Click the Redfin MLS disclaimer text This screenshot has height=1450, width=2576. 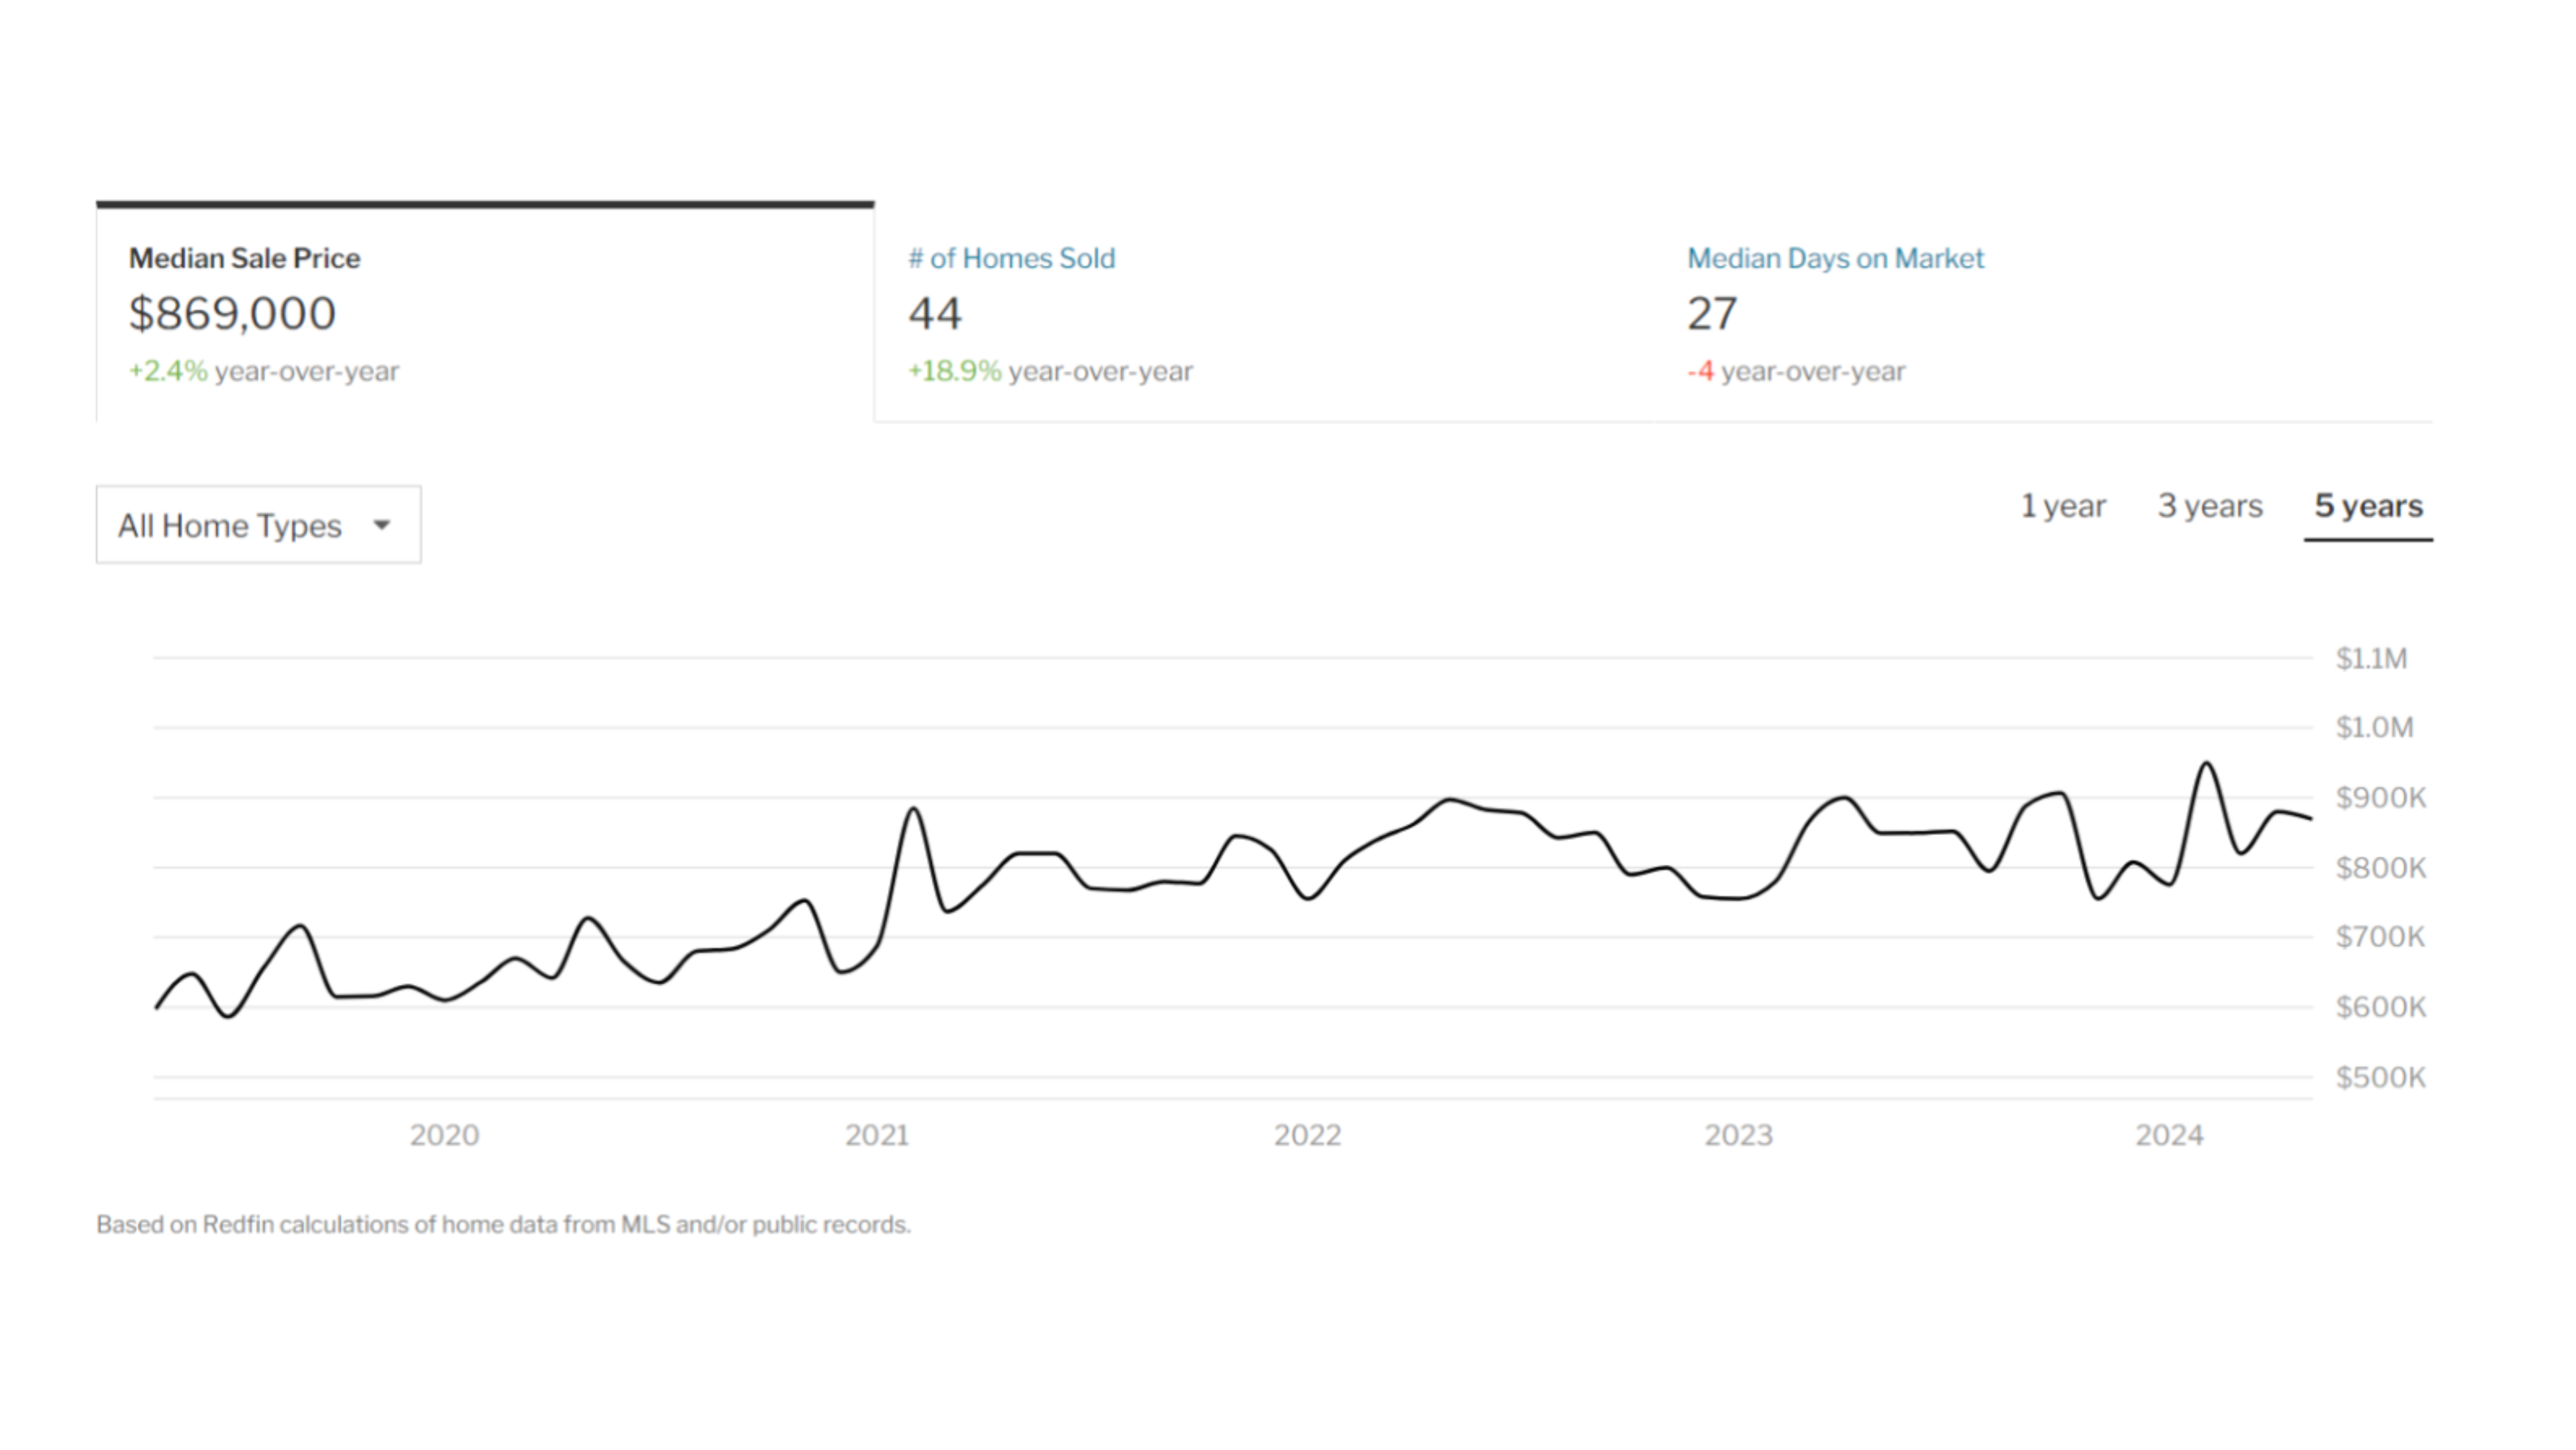click(504, 1222)
